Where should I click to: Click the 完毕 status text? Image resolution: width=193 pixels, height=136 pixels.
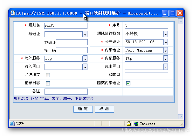pyautogui.click(x=20, y=124)
